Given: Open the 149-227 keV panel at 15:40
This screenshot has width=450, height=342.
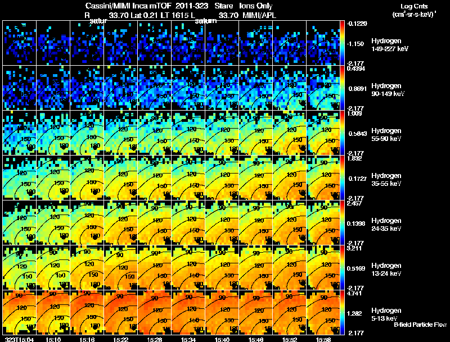Looking at the screenshot, I should point(222,43).
